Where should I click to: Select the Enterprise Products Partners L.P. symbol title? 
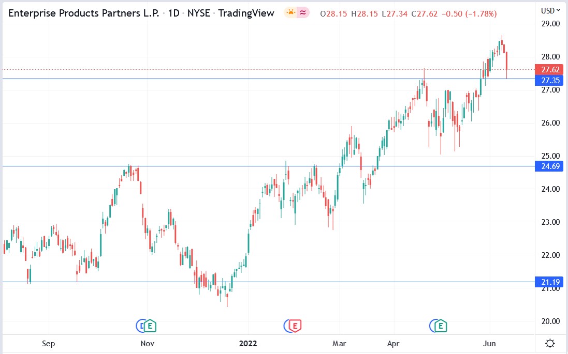tap(84, 13)
